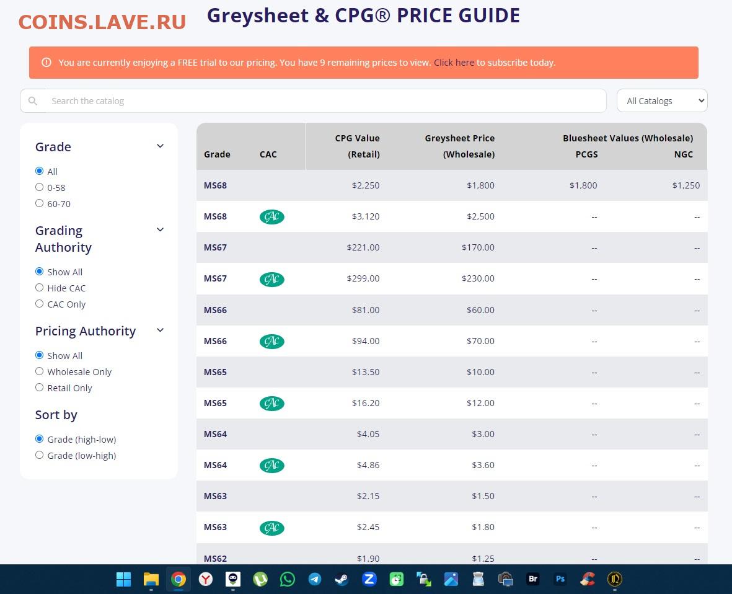
Task: Click the $3.00 Greysheet price cell
Action: click(483, 434)
